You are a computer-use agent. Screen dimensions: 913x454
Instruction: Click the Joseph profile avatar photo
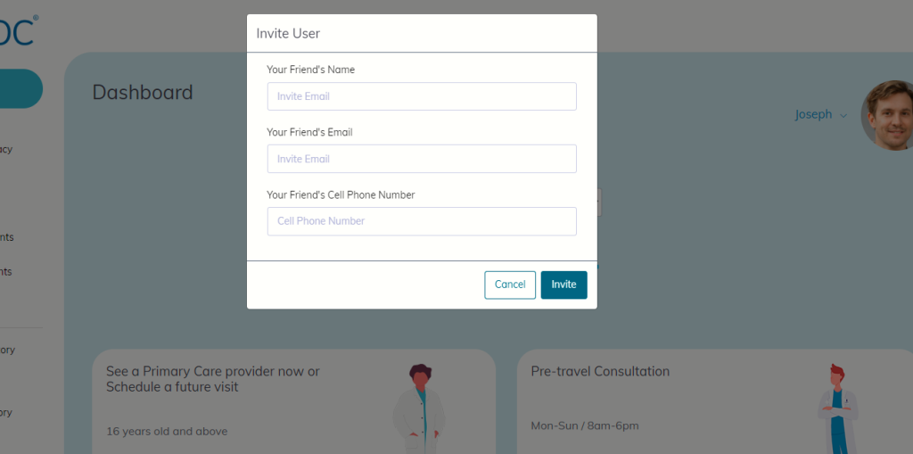click(x=889, y=115)
